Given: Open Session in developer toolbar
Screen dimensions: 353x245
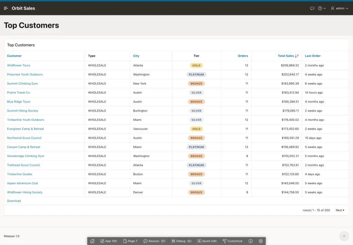Looking at the screenshot, I should (x=151, y=241).
